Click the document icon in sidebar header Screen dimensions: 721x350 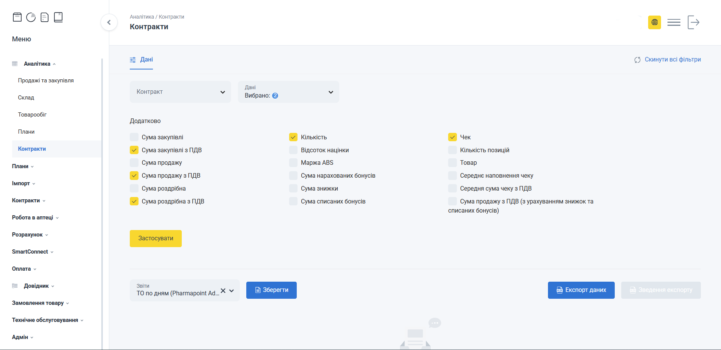click(x=44, y=17)
